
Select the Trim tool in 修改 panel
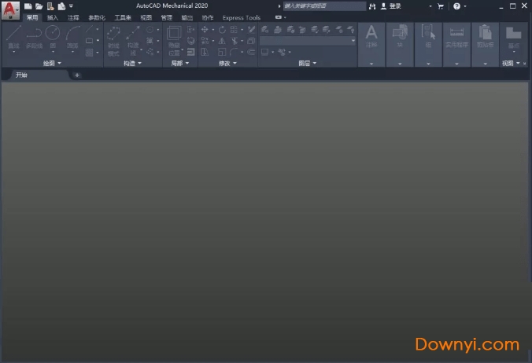click(234, 41)
